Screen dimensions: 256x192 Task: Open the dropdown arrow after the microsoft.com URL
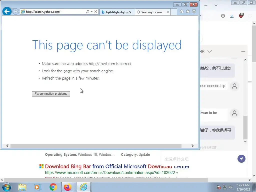click(x=177, y=173)
